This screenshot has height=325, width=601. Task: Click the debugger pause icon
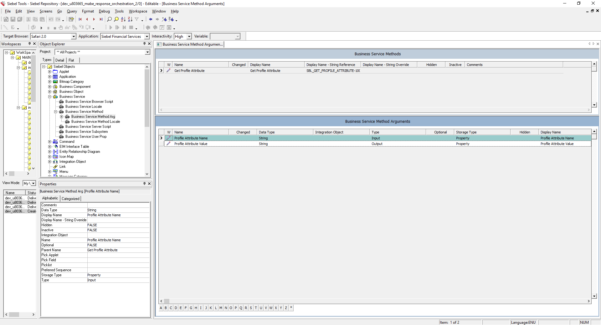point(48,28)
